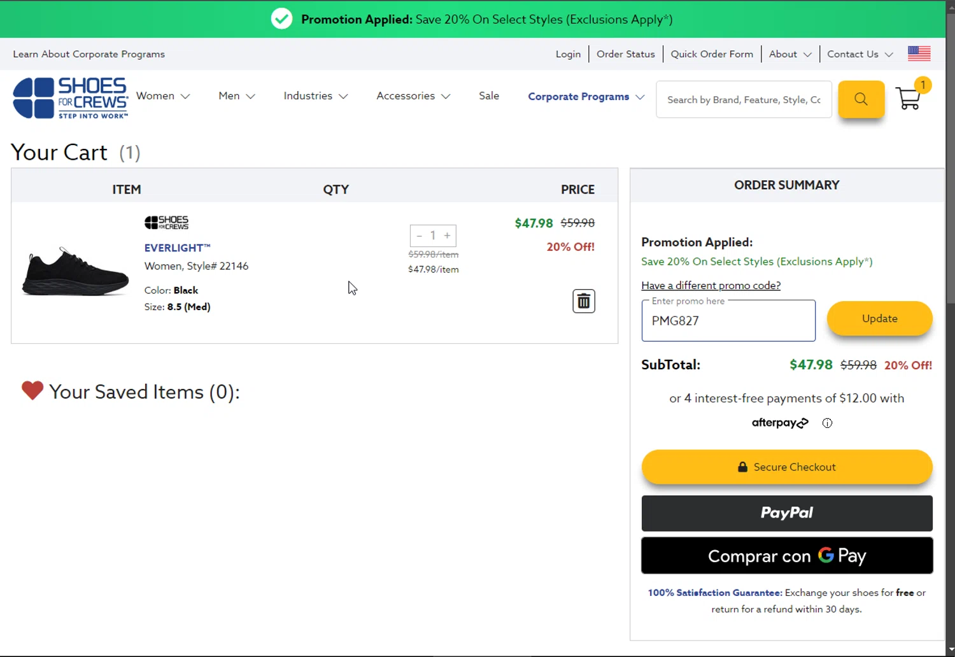Click Learn About Corporate Programs

89,54
